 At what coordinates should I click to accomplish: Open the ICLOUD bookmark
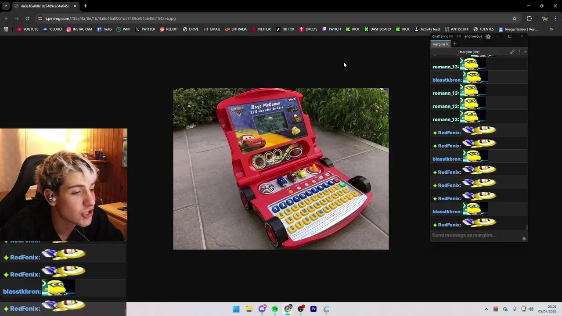coord(52,29)
